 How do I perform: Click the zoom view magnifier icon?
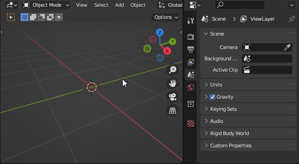point(173,69)
